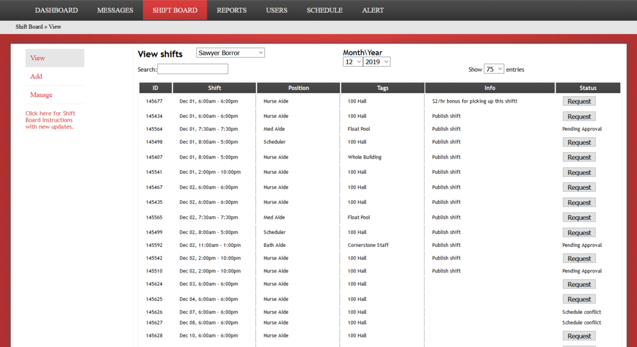Navigate to the Schedule tab
This screenshot has height=347, width=637.
pyautogui.click(x=324, y=10)
